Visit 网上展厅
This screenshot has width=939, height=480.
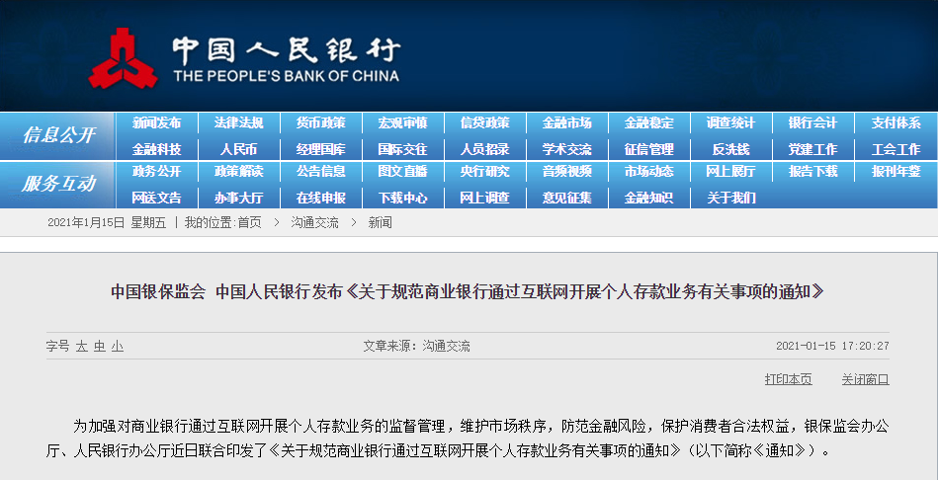click(x=730, y=171)
